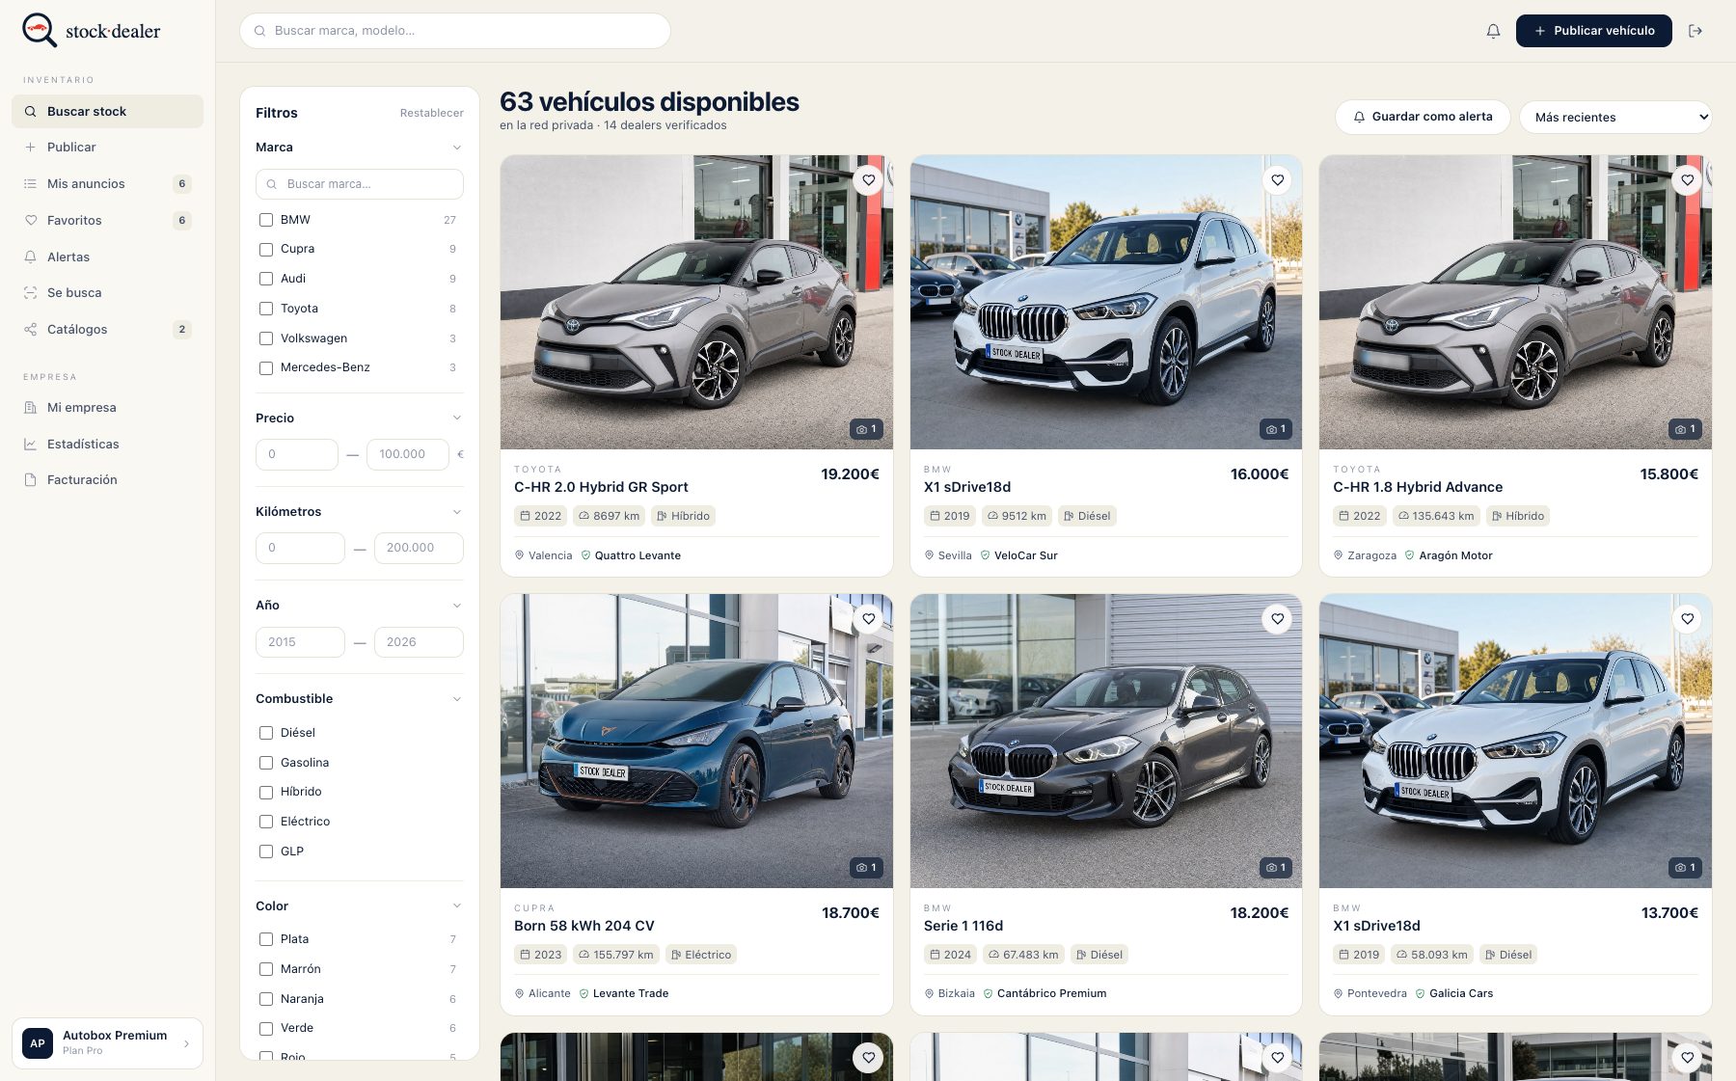Click photo count badge on C-HR GR Sport
The width and height of the screenshot is (1736, 1081).
(x=866, y=429)
